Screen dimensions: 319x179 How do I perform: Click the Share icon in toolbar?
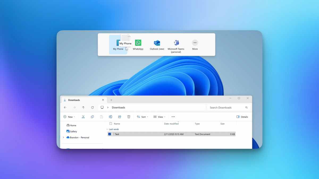click(x=120, y=117)
